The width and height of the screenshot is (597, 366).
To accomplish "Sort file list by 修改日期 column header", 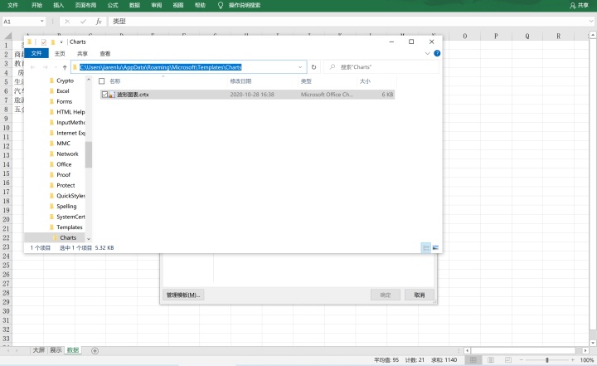I will click(x=240, y=81).
